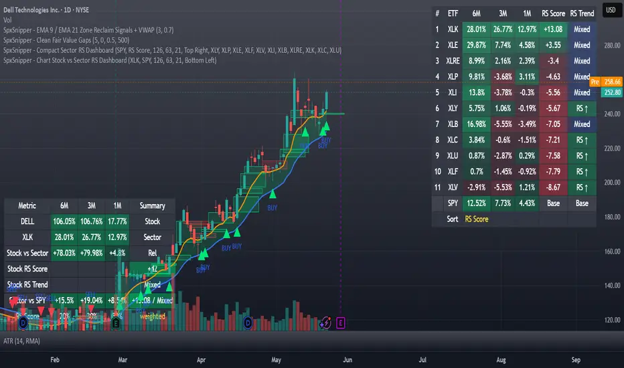The width and height of the screenshot is (624, 368).
Task: Click the DELL row label in stock table
Action: (27, 221)
